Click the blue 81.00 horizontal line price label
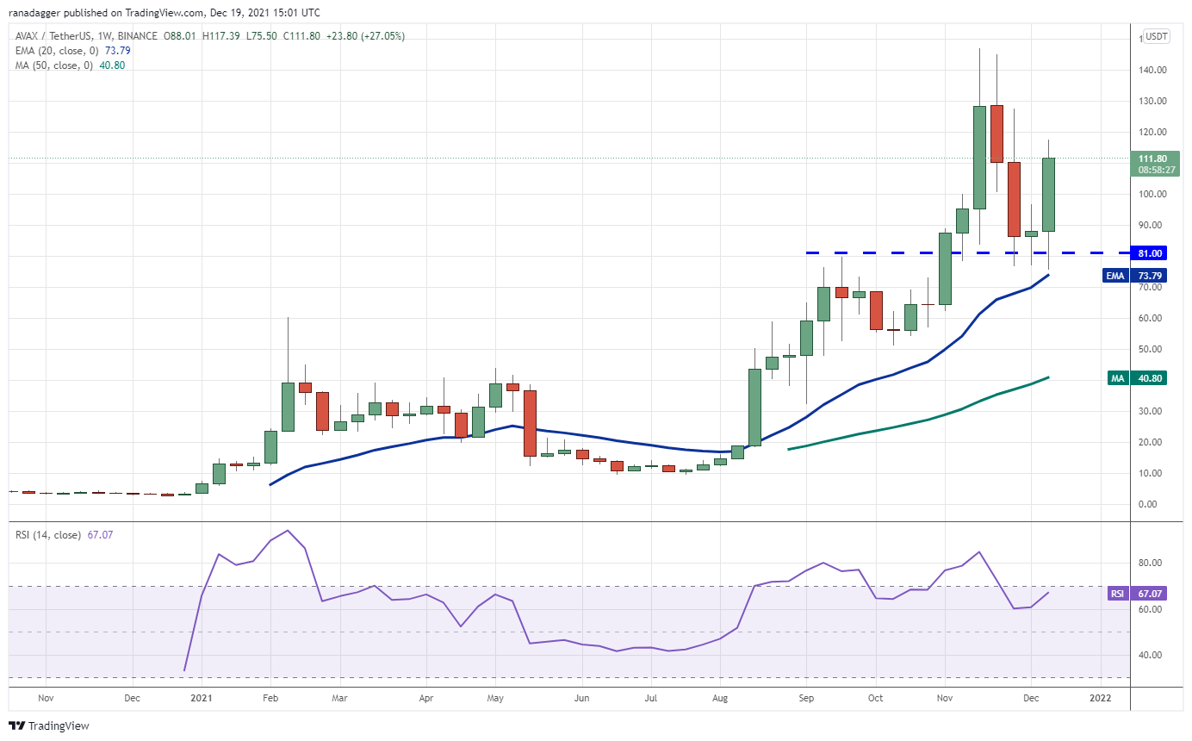Viewport: 1192px width, 741px height. pos(1152,253)
